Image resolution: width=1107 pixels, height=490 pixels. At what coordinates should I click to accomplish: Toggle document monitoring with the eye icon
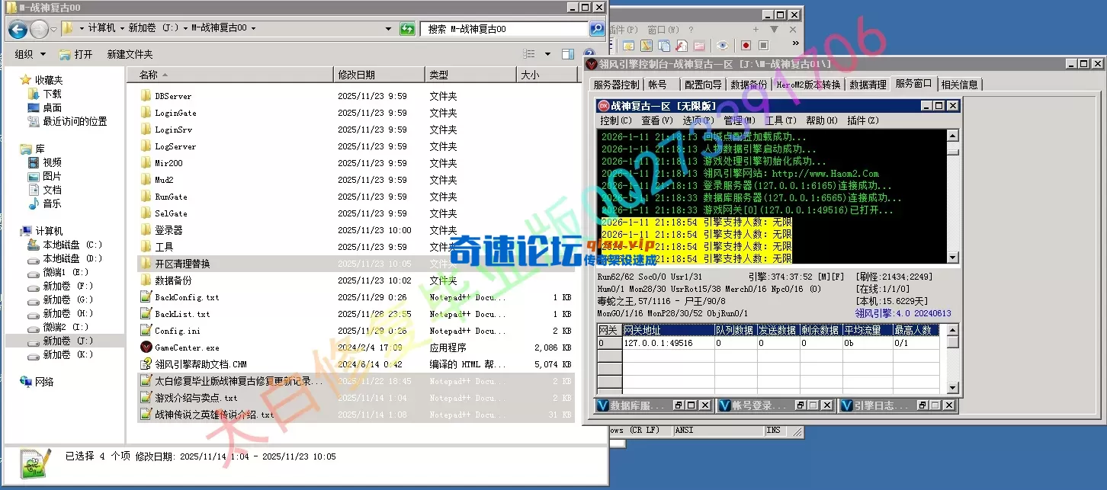click(x=722, y=43)
